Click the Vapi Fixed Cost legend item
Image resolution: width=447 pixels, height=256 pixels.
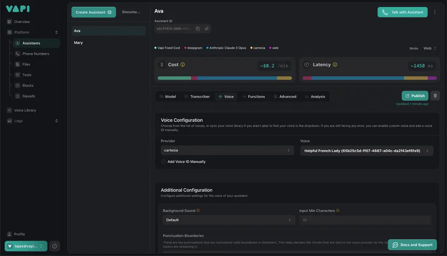pyautogui.click(x=167, y=48)
